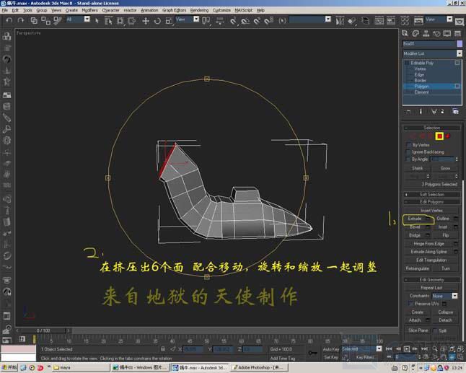Activate the Select and Move tool
The image size is (466, 373).
[145, 20]
